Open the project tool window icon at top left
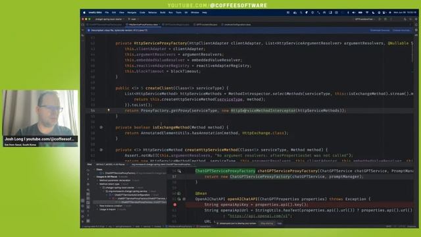The width and height of the screenshot is (421, 237). [x=83, y=25]
